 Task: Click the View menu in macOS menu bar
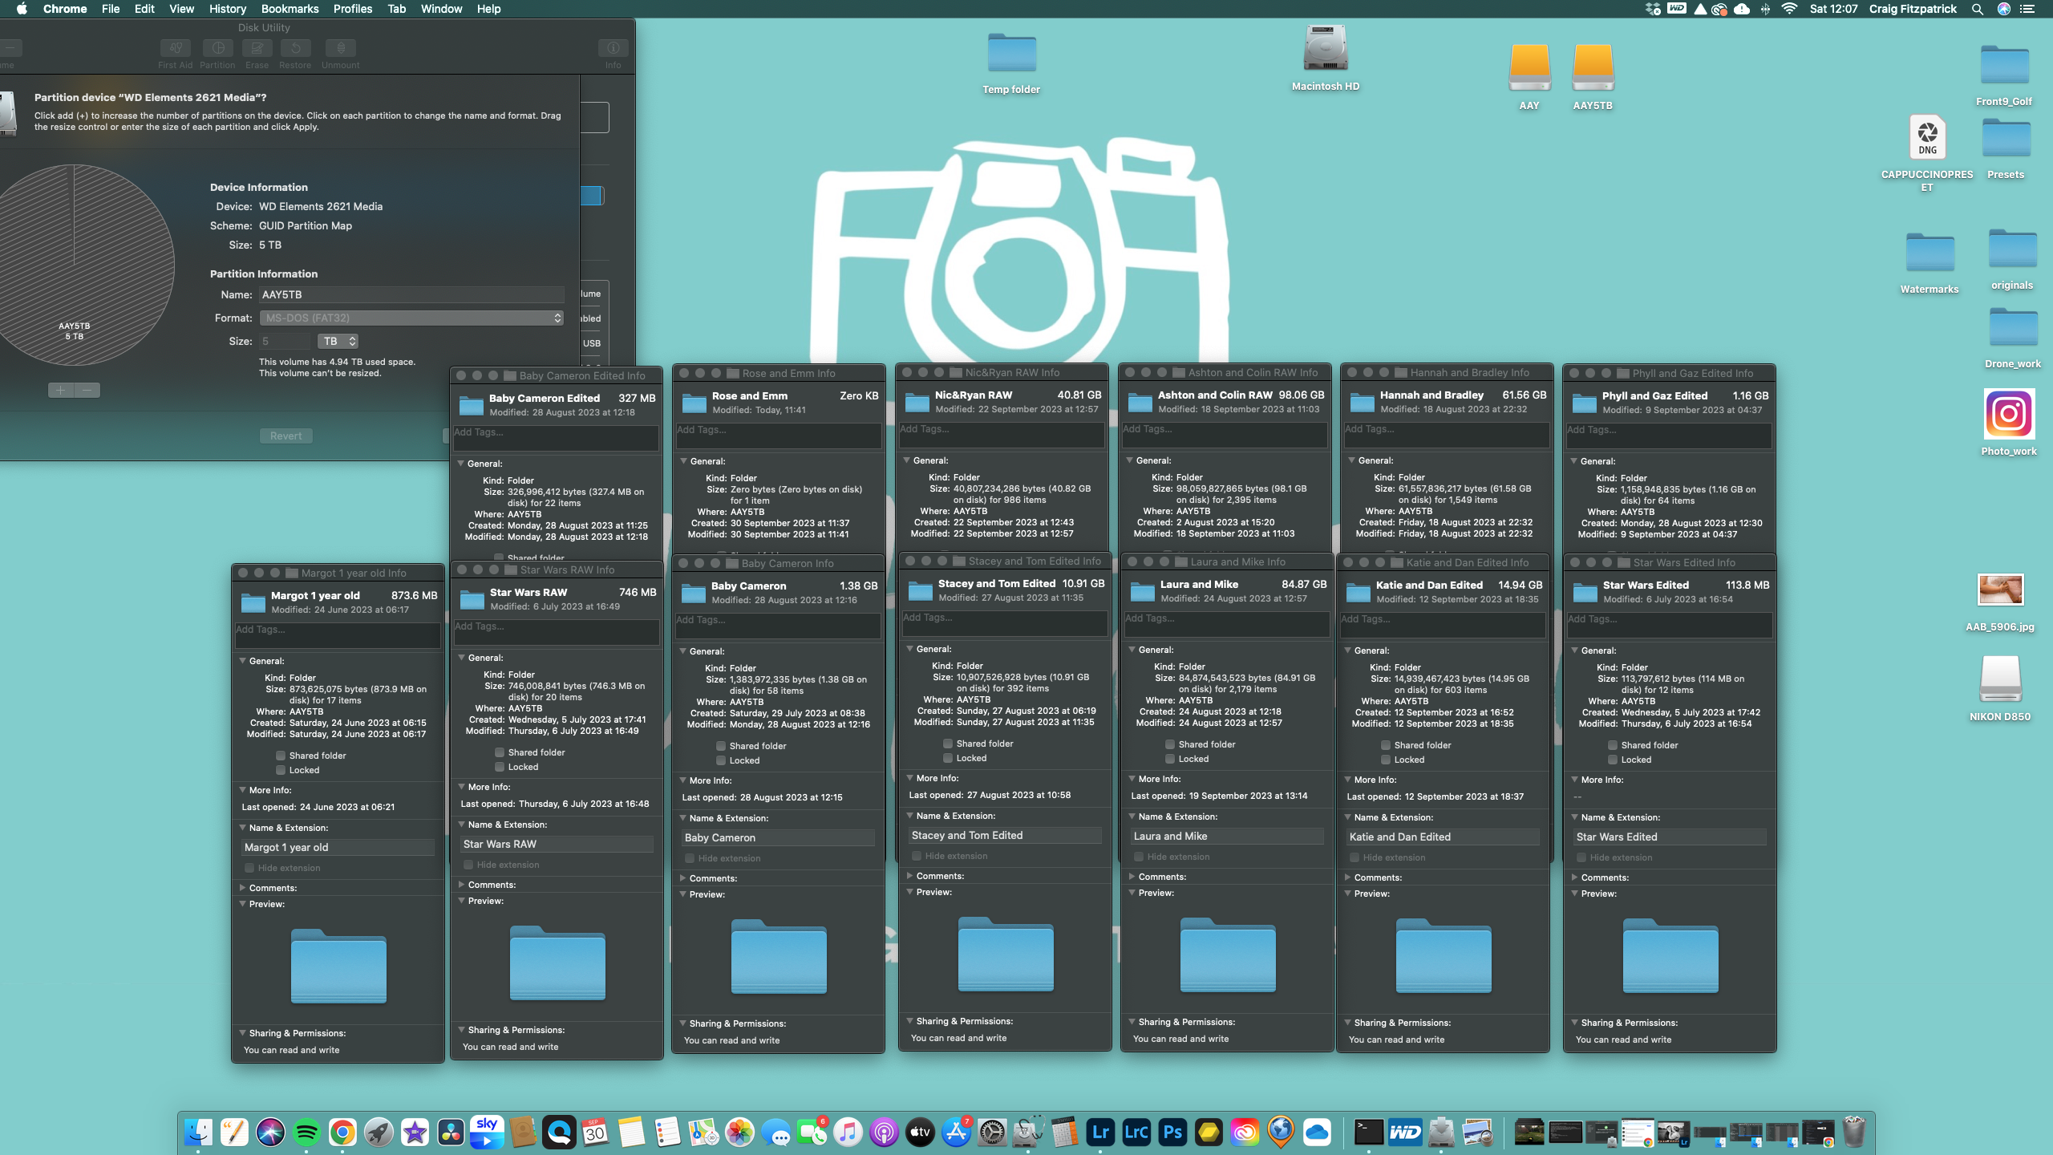(x=182, y=9)
